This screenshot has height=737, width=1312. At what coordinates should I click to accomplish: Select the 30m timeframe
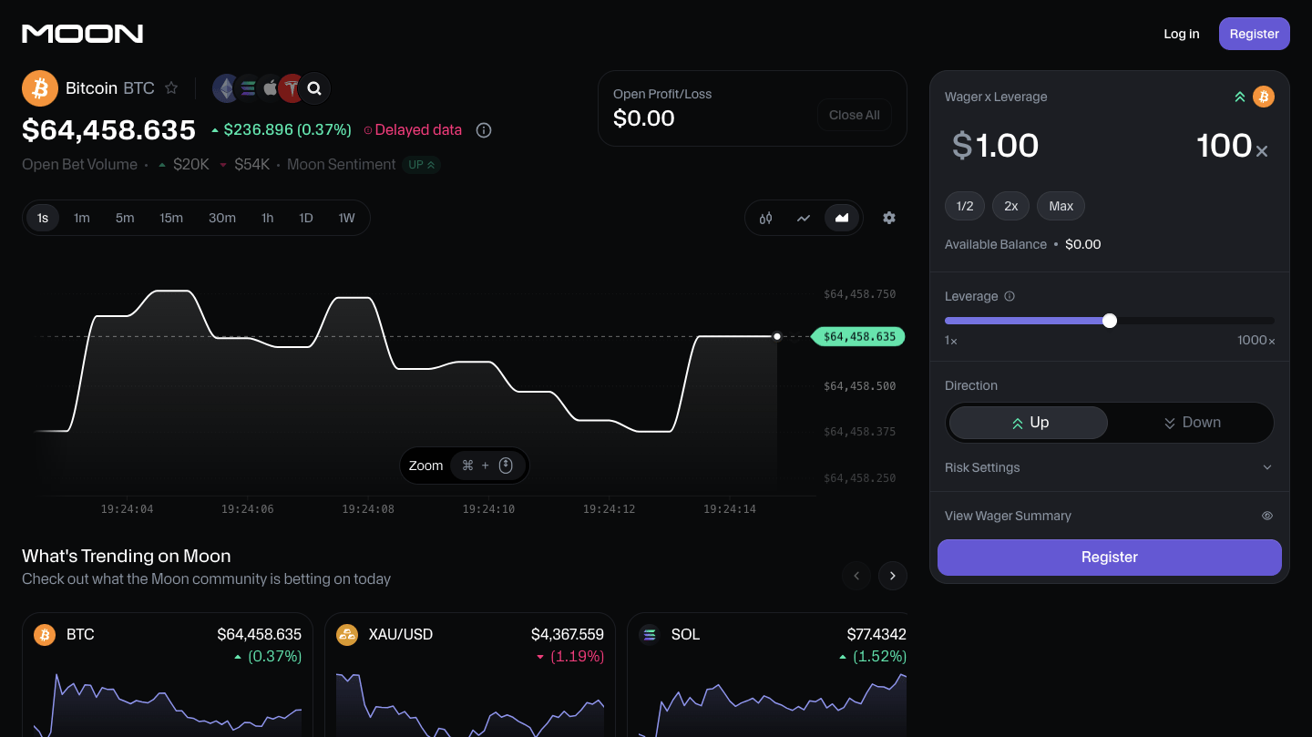222,218
